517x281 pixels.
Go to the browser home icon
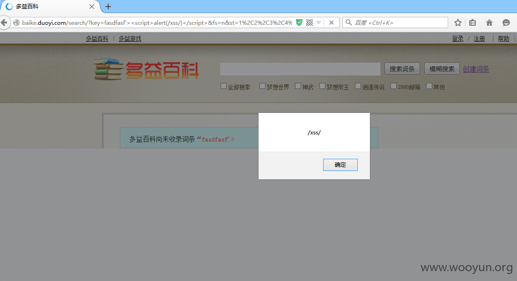tap(489, 22)
